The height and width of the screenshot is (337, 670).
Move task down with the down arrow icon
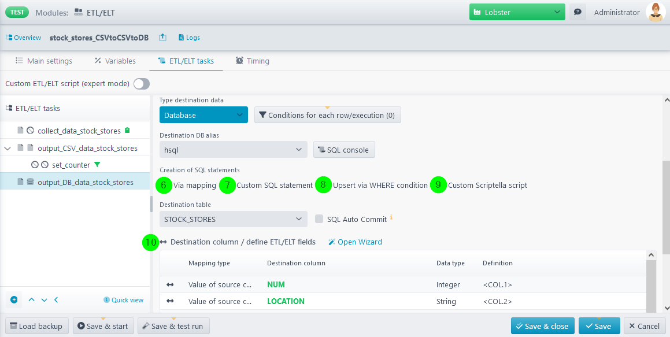click(x=44, y=299)
